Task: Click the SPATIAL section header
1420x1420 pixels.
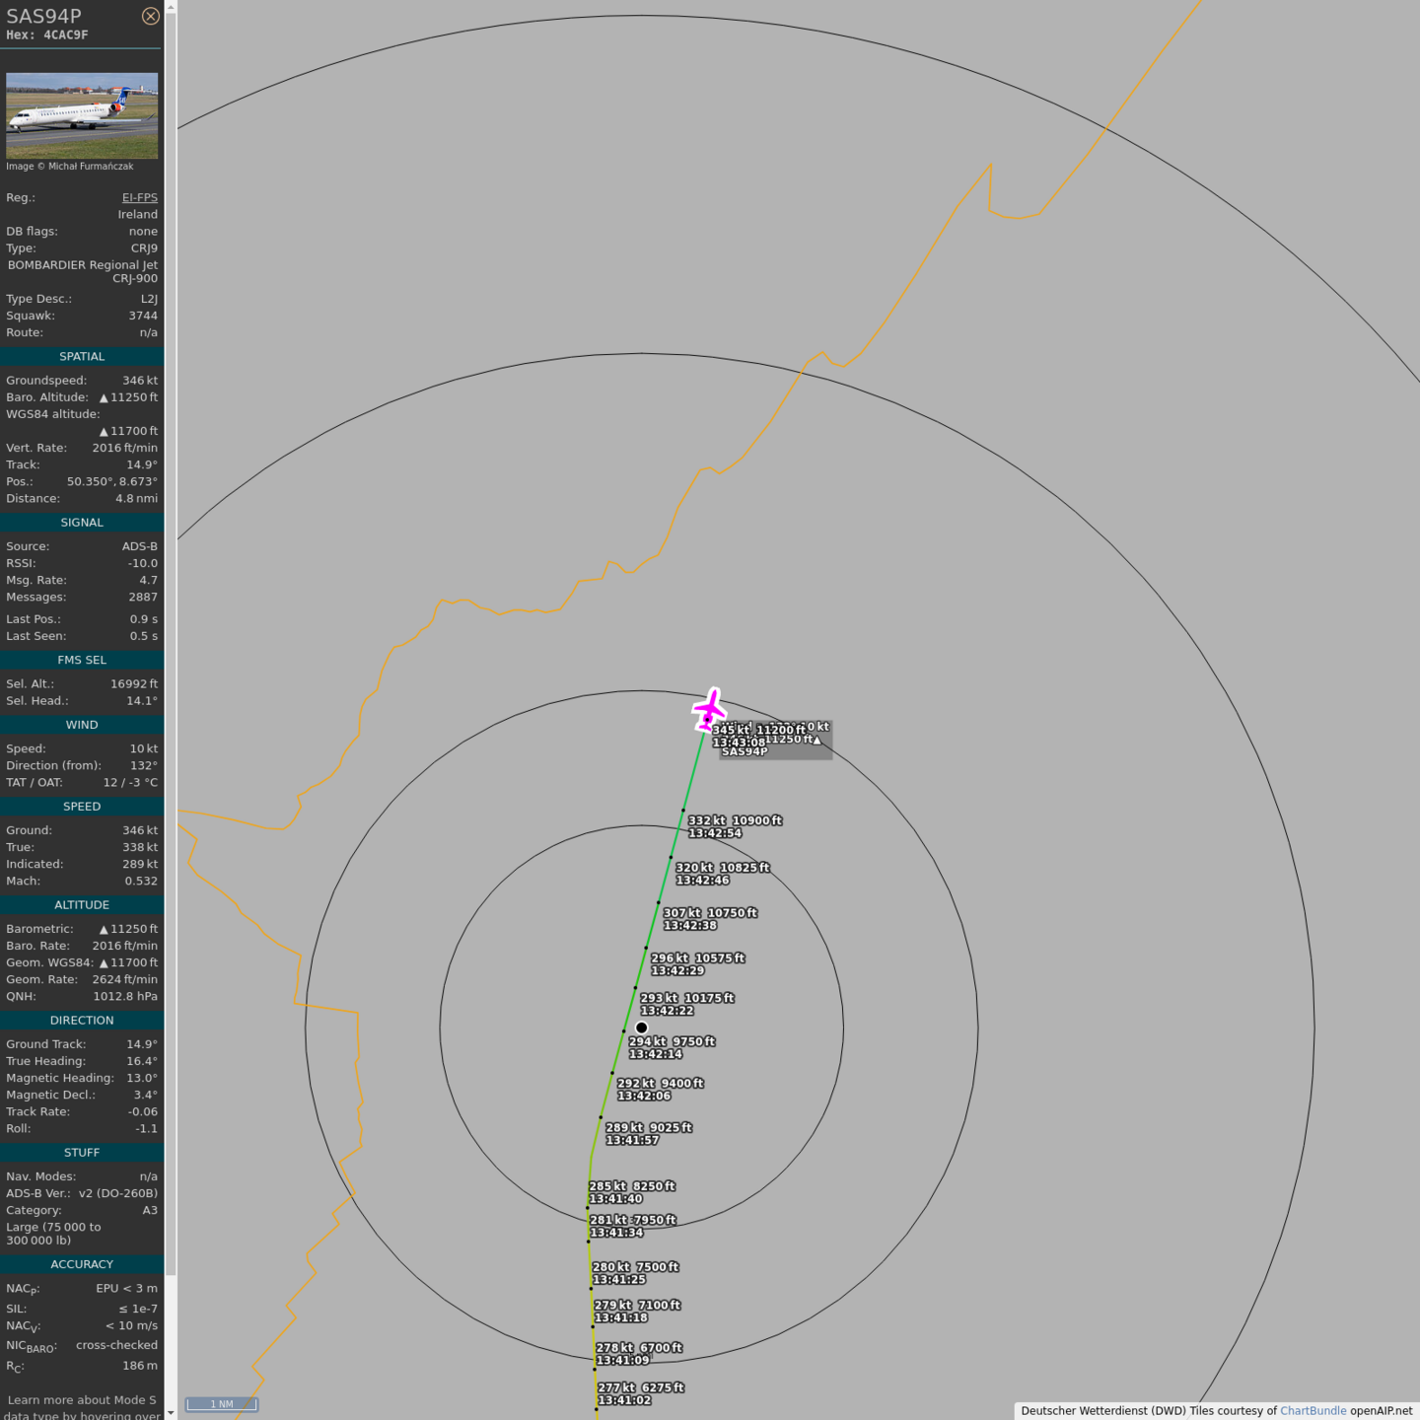Action: [82, 357]
